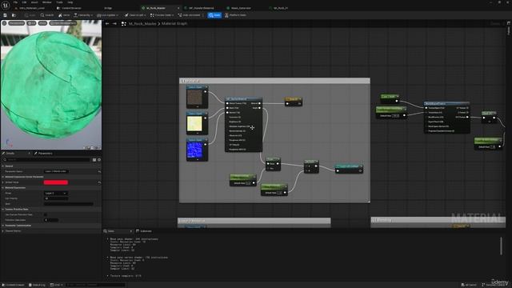Click the blue normal texture node thumbnail
This screenshot has height=288, width=512.
[194, 150]
